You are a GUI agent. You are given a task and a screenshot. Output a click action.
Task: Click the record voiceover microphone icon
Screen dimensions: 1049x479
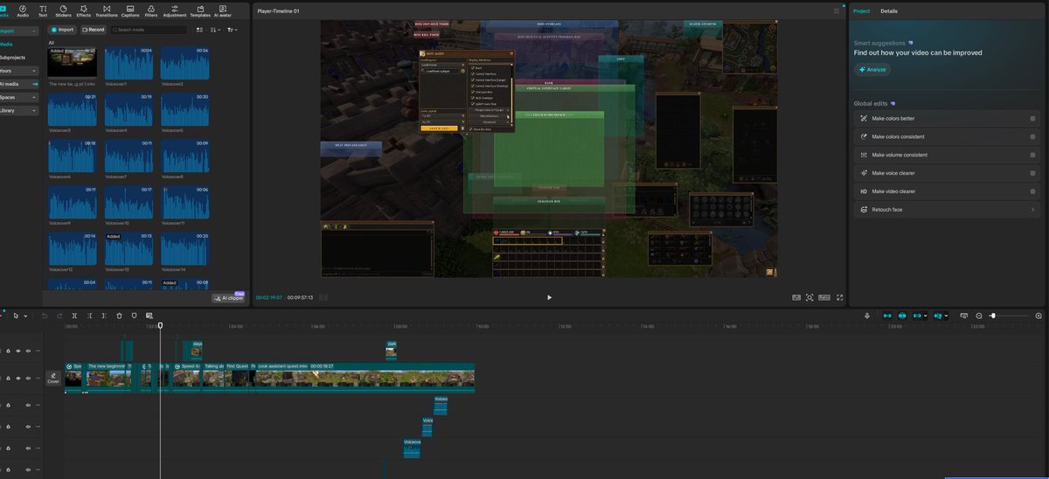tap(867, 316)
